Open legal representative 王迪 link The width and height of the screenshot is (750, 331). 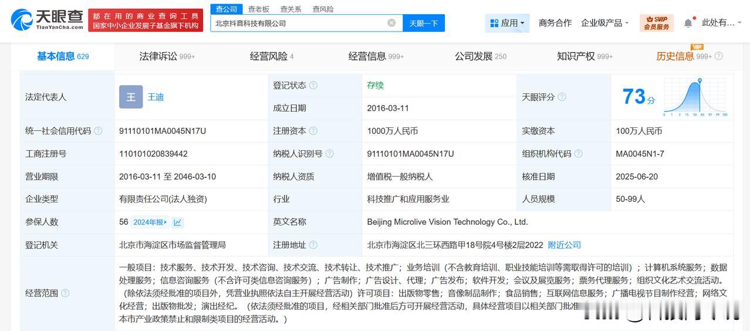[156, 97]
